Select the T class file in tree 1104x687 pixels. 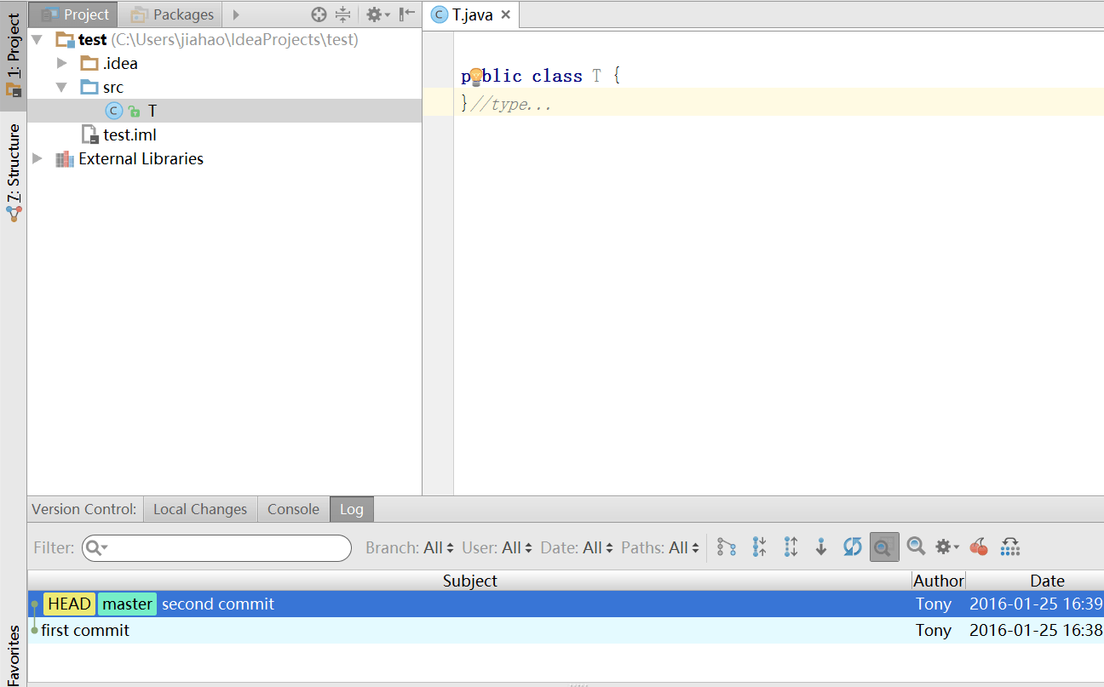[225, 111]
